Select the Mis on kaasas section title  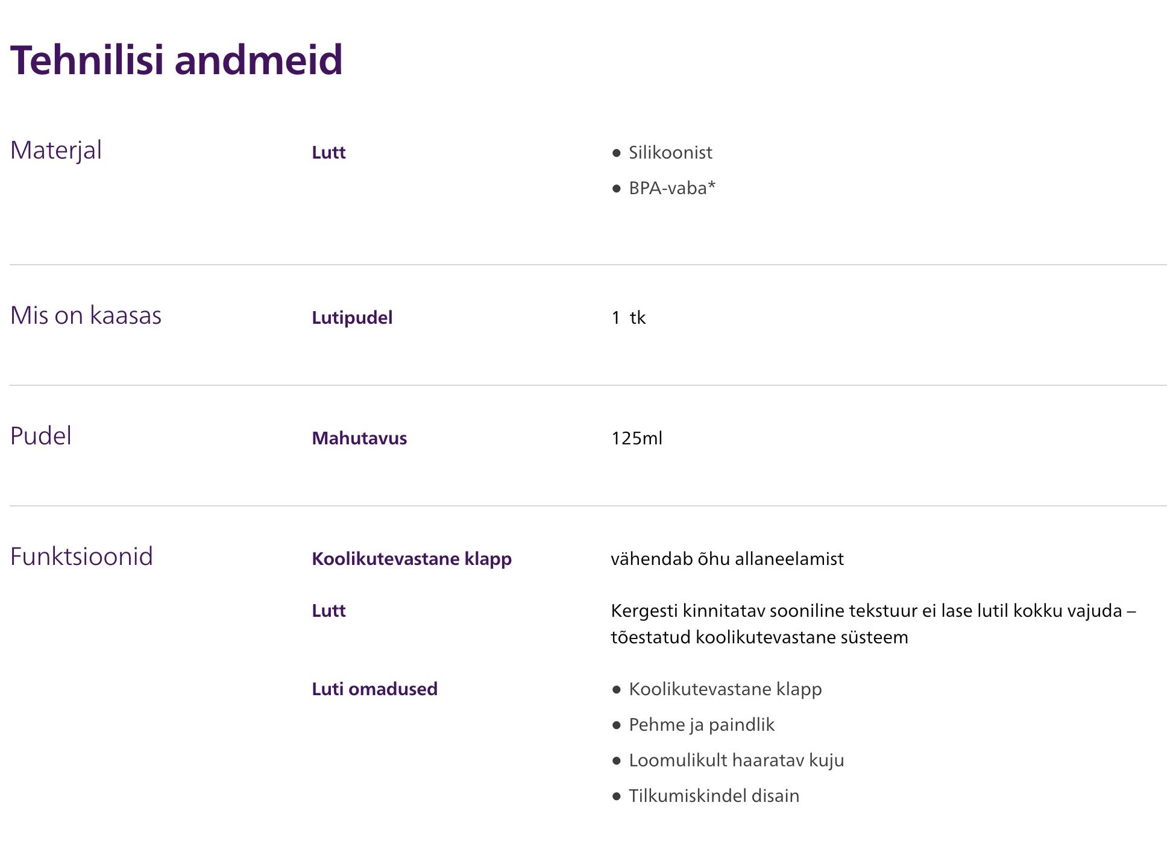pyautogui.click(x=86, y=315)
